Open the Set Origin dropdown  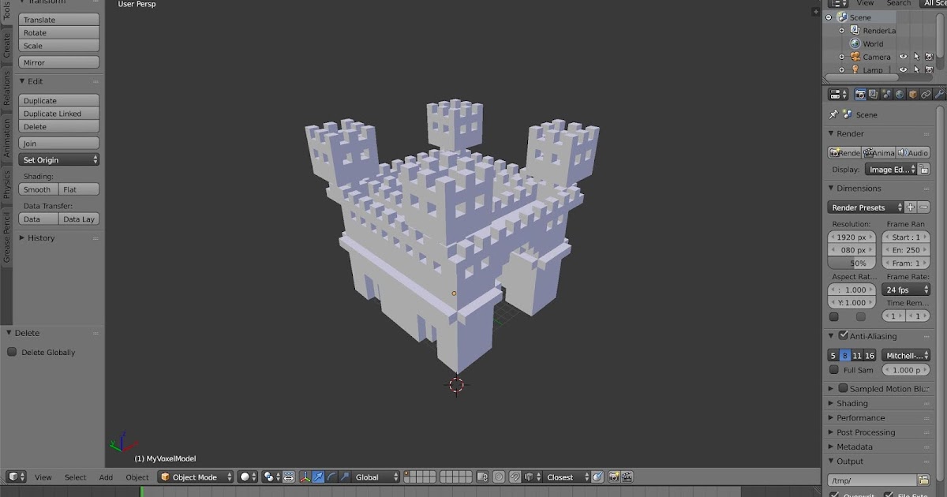59,159
